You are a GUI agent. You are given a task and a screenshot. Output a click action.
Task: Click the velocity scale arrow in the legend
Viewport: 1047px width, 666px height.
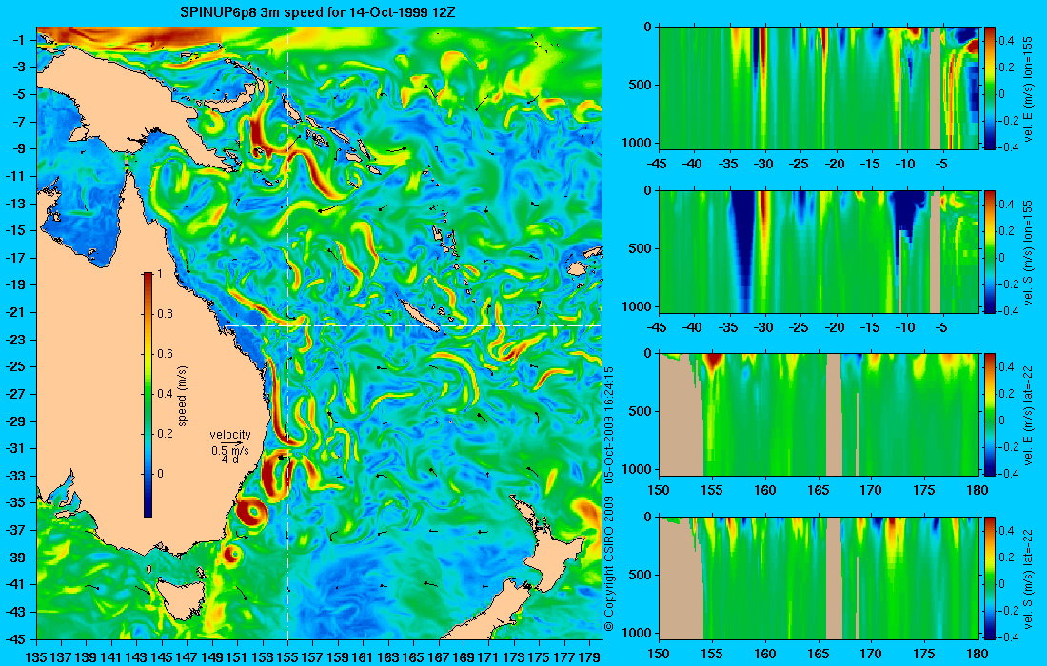click(230, 443)
